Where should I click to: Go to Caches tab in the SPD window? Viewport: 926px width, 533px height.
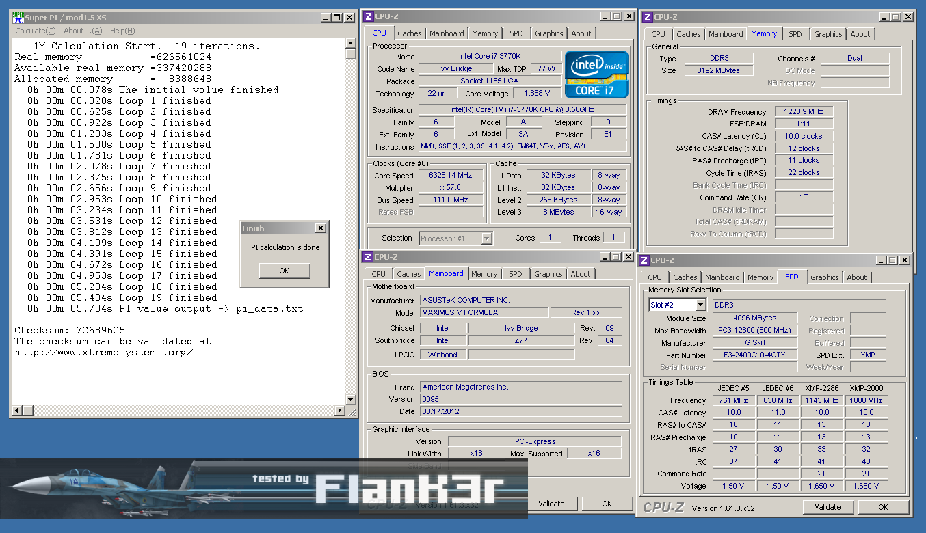pyautogui.click(x=685, y=277)
